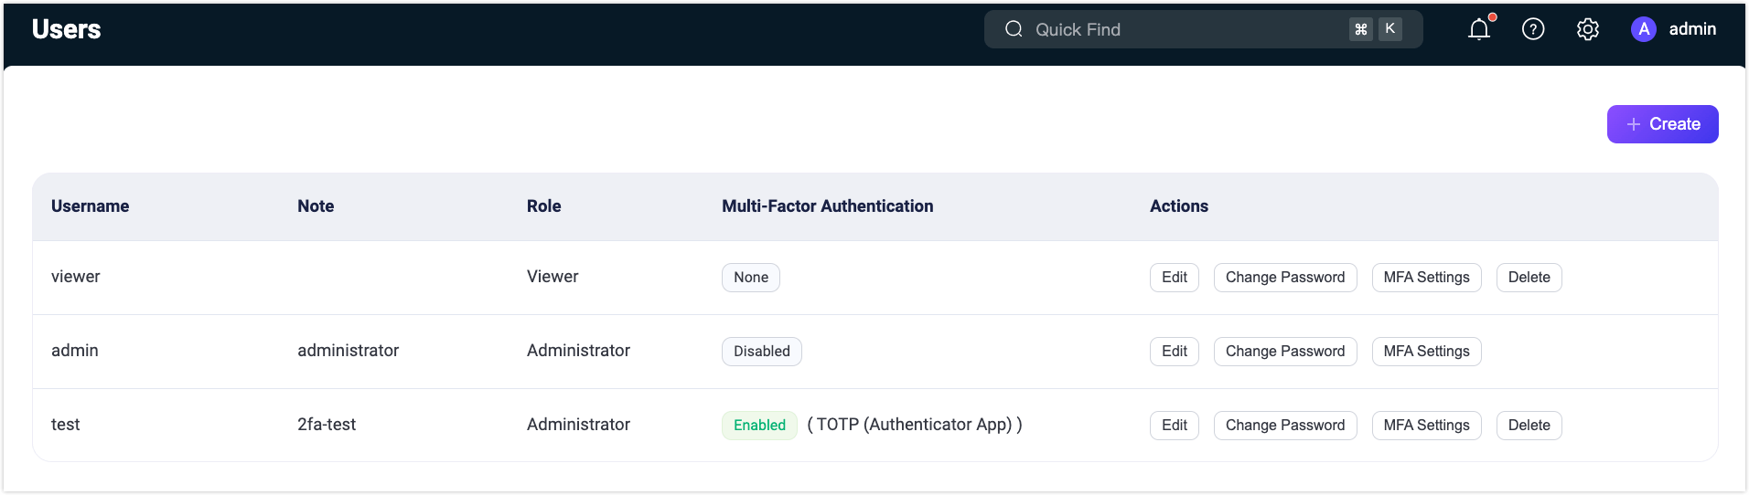Open the notifications bell icon
This screenshot has height=495, width=1749.
(1479, 29)
